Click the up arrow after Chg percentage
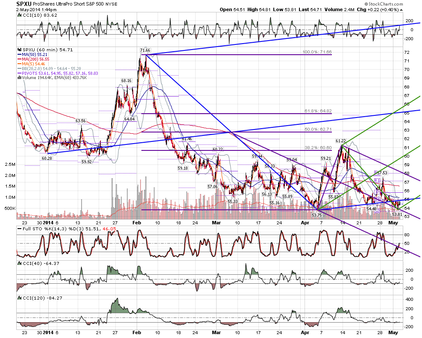The width and height of the screenshot is (422, 338). (x=401, y=10)
